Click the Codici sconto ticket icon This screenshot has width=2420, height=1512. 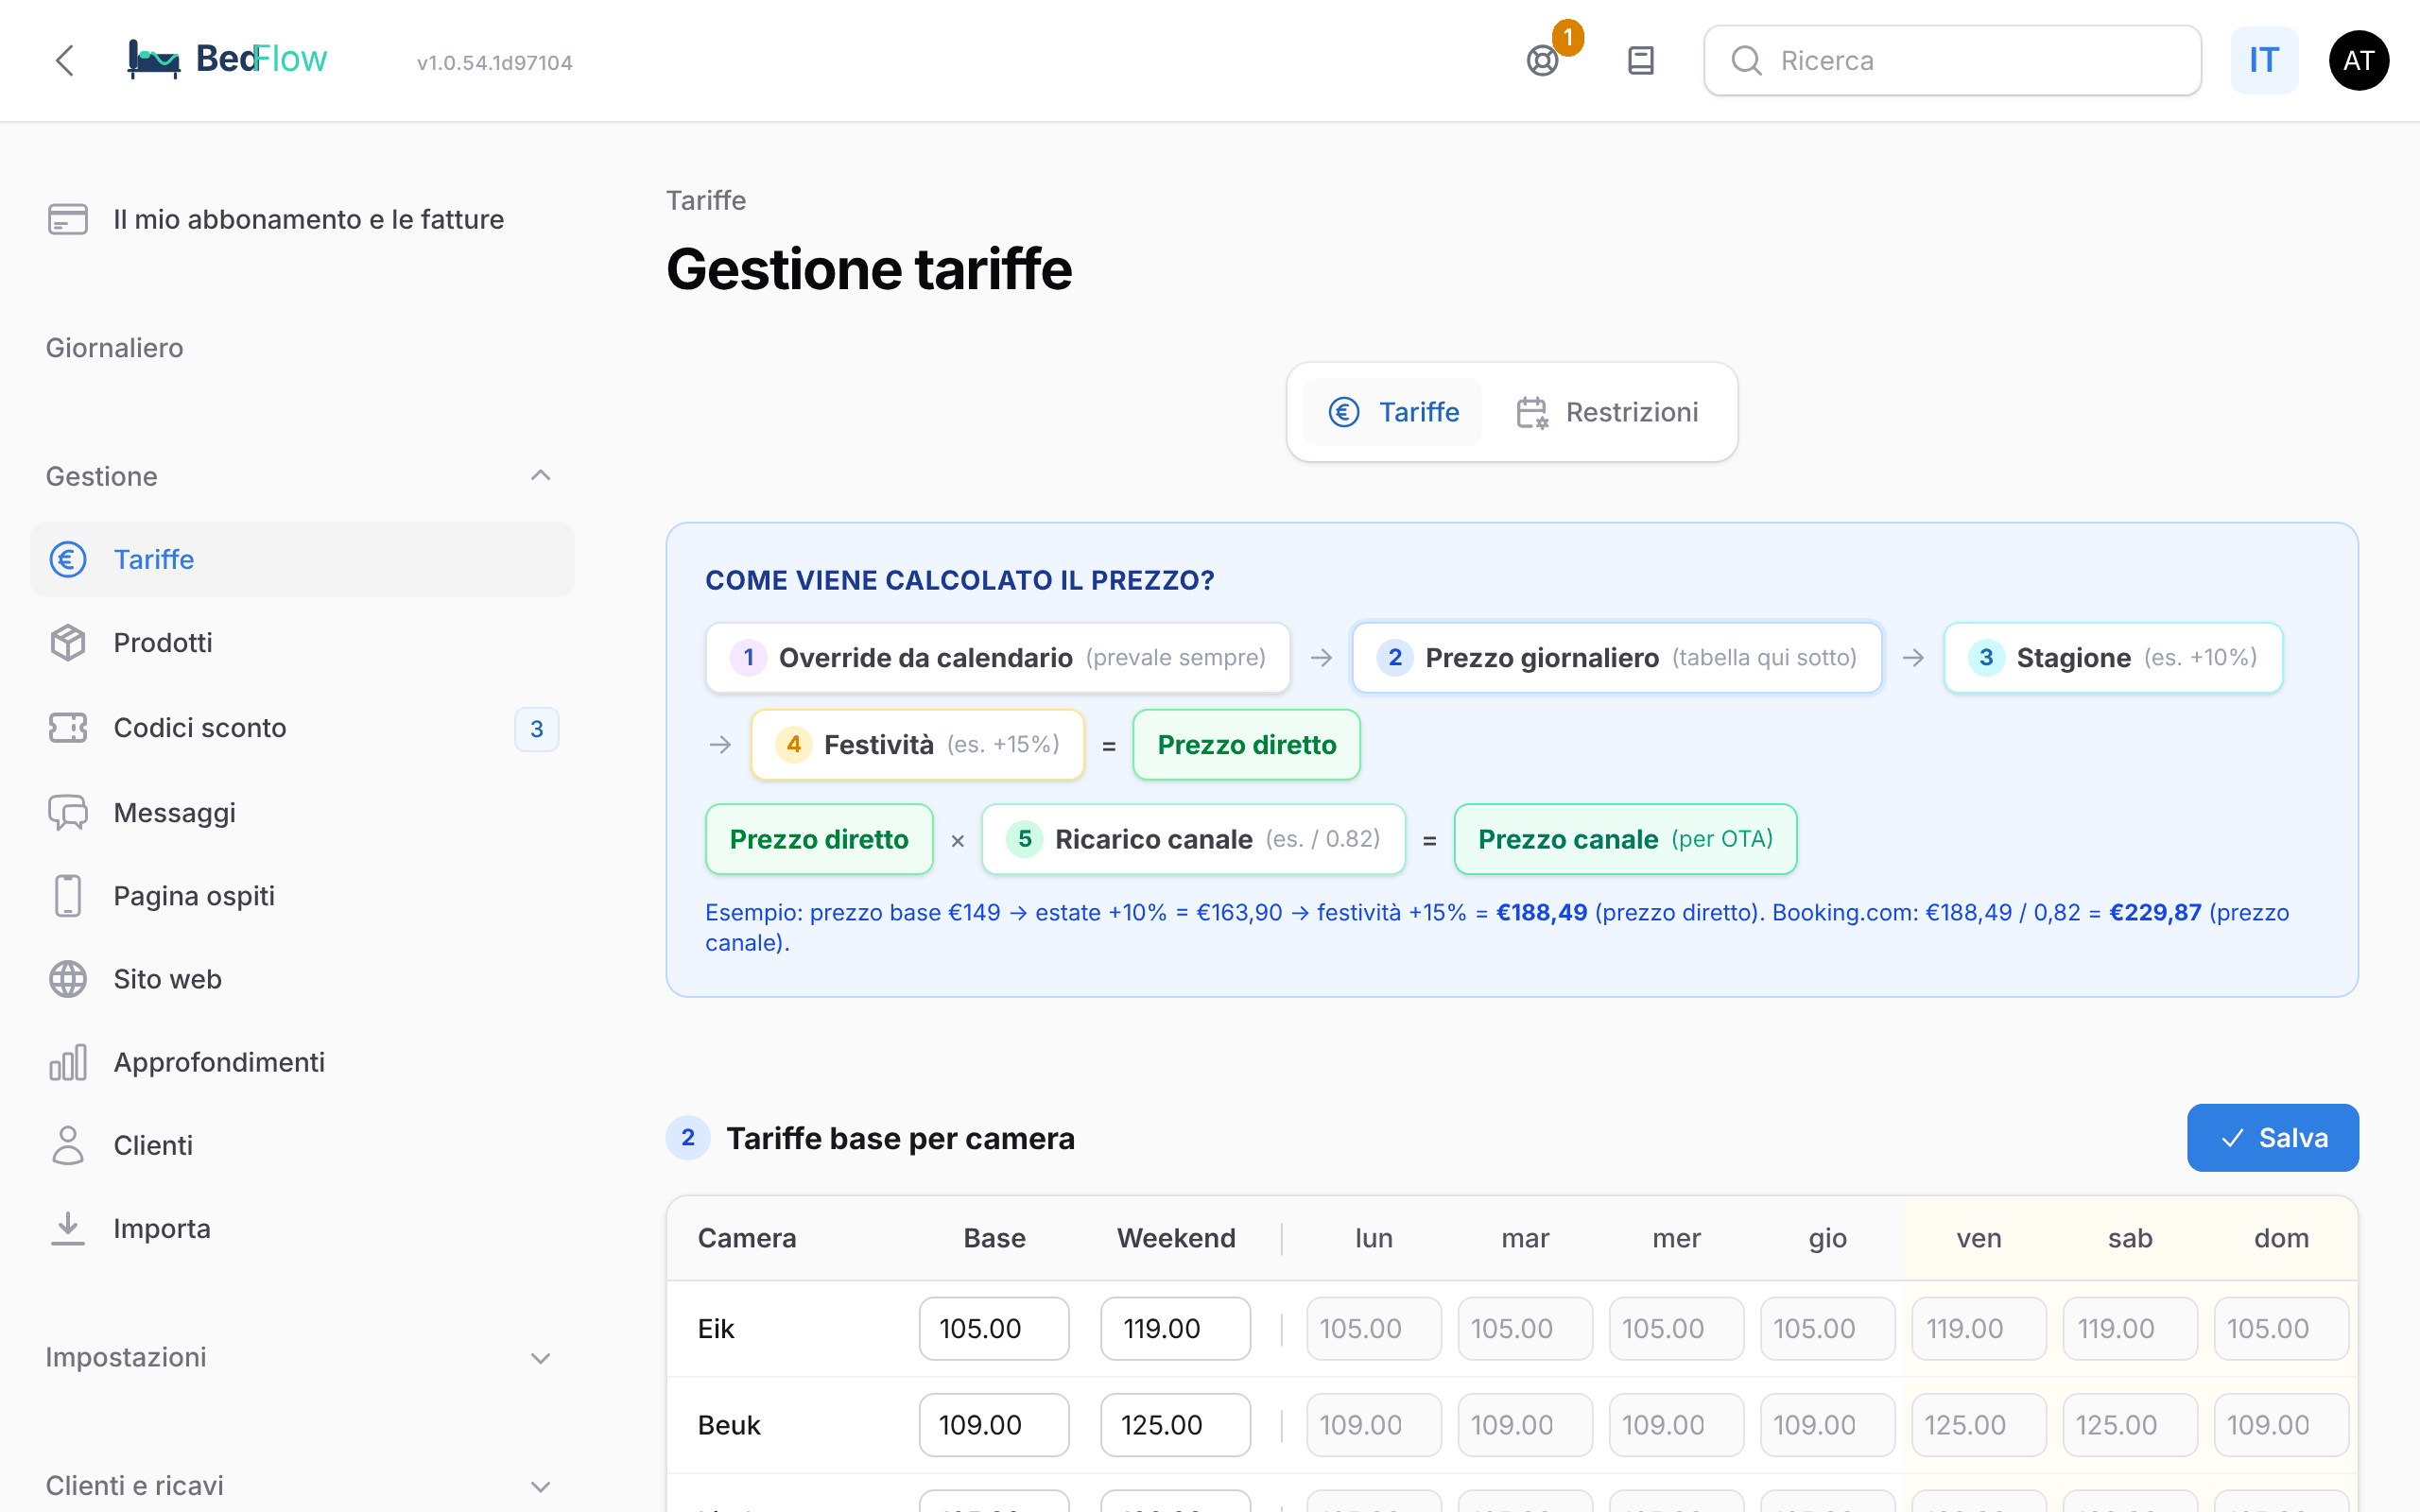pos(68,728)
